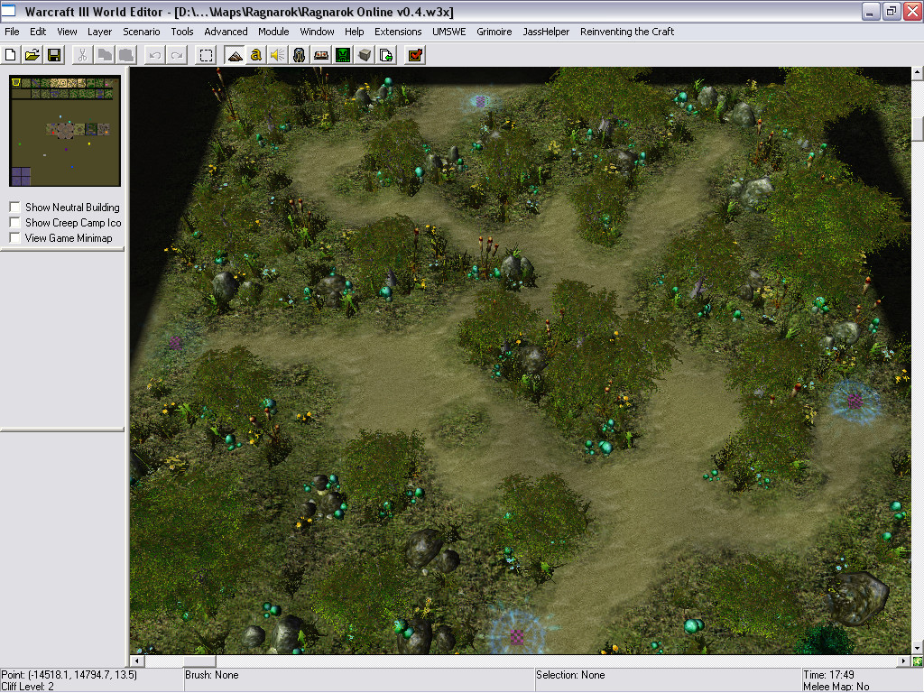The image size is (924, 693).
Task: Open the File menu
Action: pos(12,32)
